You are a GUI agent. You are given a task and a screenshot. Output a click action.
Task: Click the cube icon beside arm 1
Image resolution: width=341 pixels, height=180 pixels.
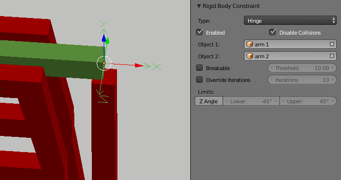click(x=250, y=44)
